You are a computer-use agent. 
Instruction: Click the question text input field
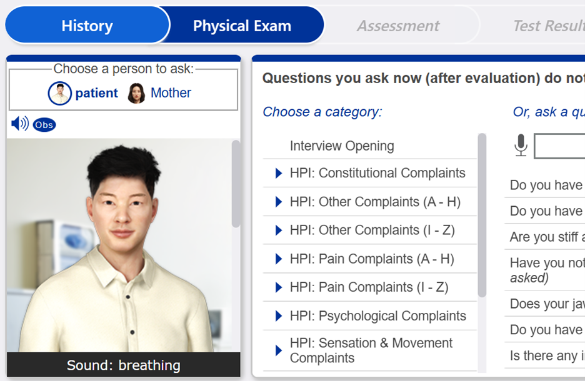coord(559,146)
